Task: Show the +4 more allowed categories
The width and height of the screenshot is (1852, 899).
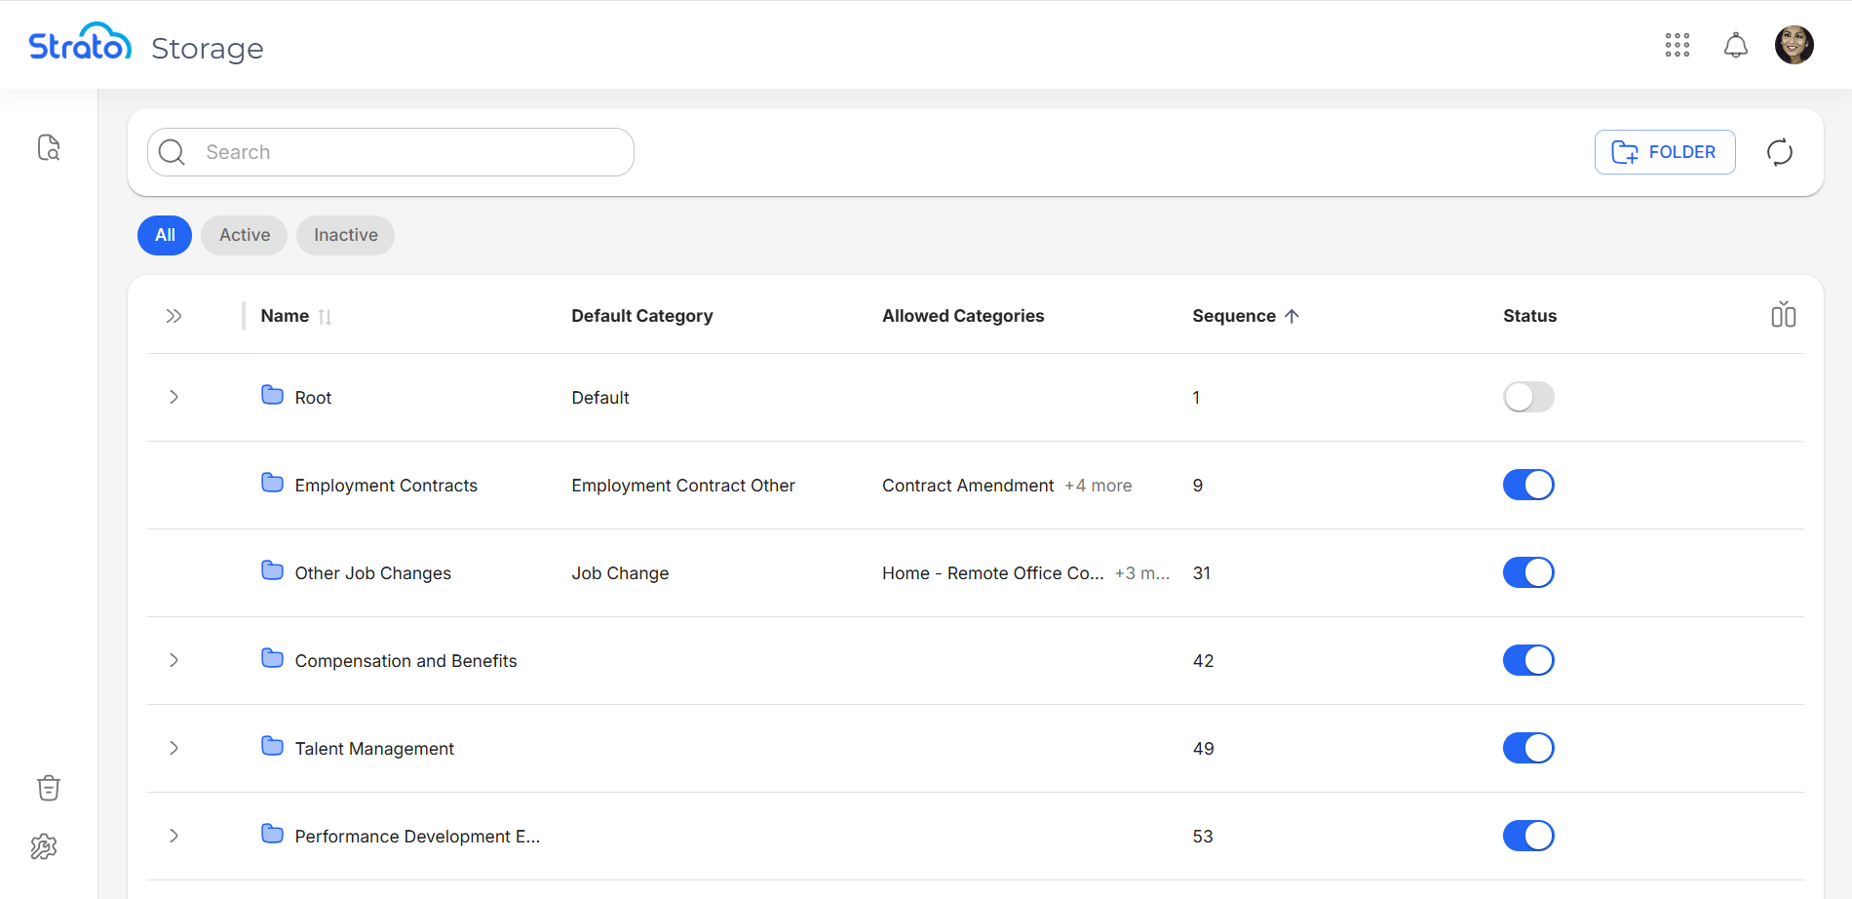Action: tap(1098, 486)
